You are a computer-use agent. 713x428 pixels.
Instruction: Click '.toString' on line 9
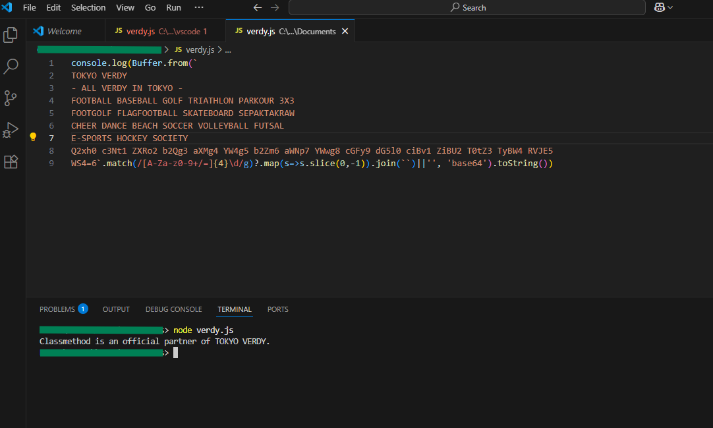tap(515, 164)
